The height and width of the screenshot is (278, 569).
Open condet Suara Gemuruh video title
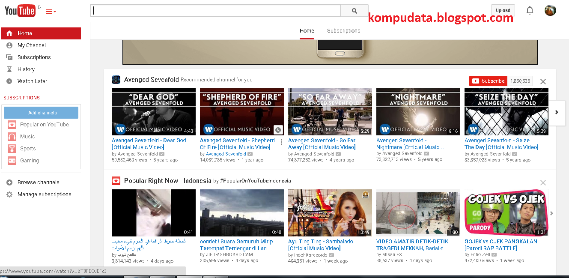(x=236, y=245)
